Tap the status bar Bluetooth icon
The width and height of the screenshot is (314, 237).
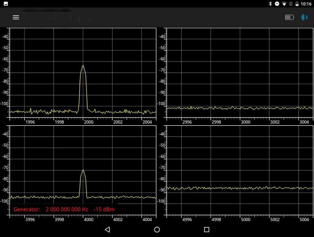pos(270,4)
